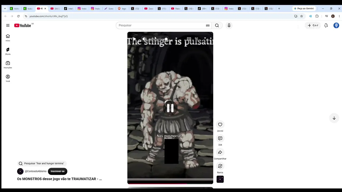Switch to the "EAI D" YouTube tab
Image resolution: width=342 pixels, height=192 pixels.
(55, 9)
